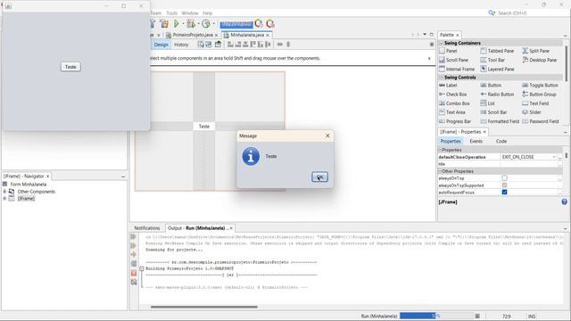Collapse the Swing Controls palette section
571x321 pixels.
tap(442, 78)
